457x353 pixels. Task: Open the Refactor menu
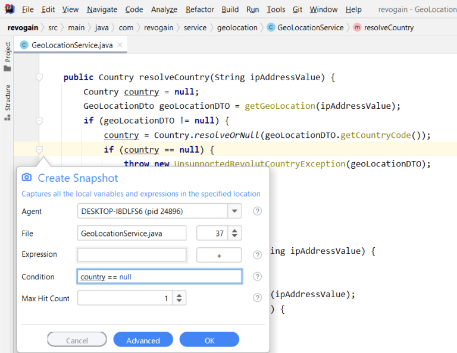[x=200, y=10]
